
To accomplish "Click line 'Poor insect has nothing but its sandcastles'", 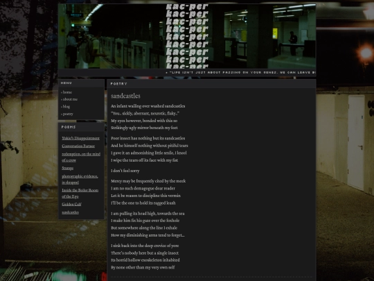I will tap(148, 138).
